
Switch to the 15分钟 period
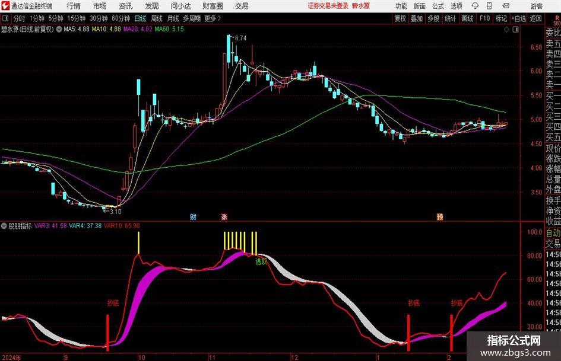[77, 18]
